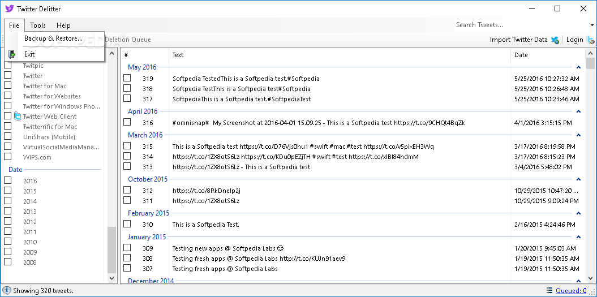Open the File menu
The width and height of the screenshot is (597, 297).
[x=14, y=25]
